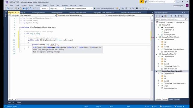The image size is (193, 108).
Task: Click the split editor plus icon above the scrollbar
Action: pyautogui.click(x=152, y=18)
